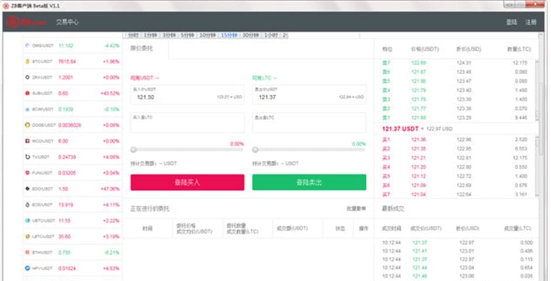Select the EDO/USDT diamond coin icon
Image resolution: width=551 pixels, height=281 pixels.
(27, 189)
